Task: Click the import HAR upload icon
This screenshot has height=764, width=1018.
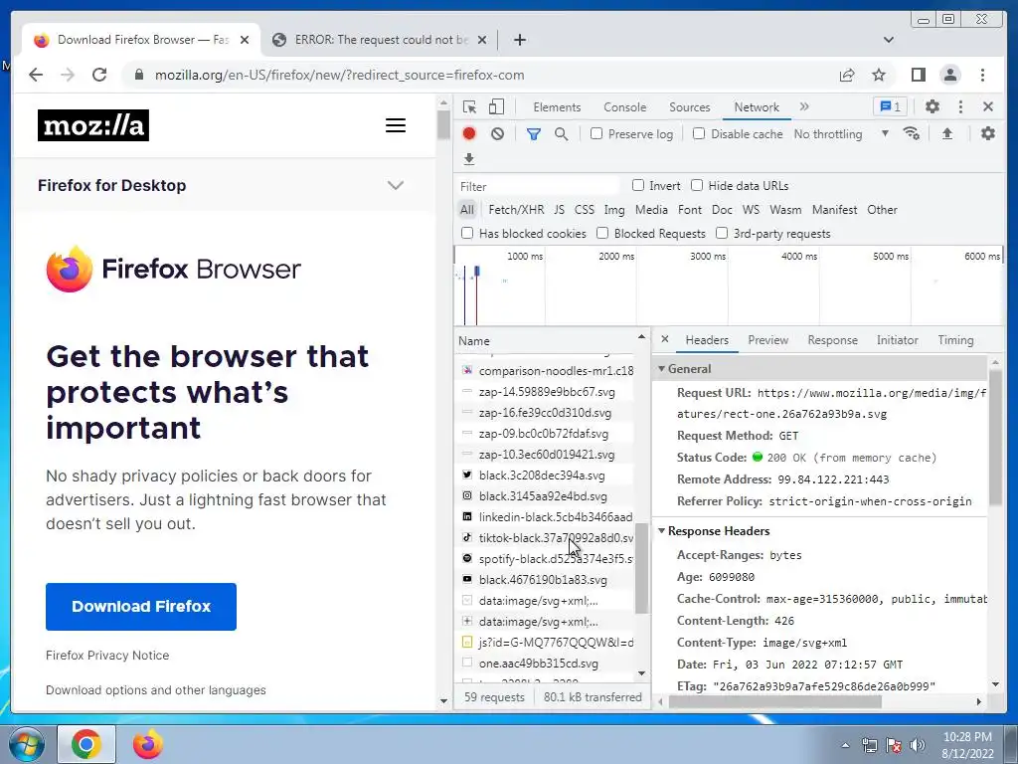Action: click(x=947, y=134)
